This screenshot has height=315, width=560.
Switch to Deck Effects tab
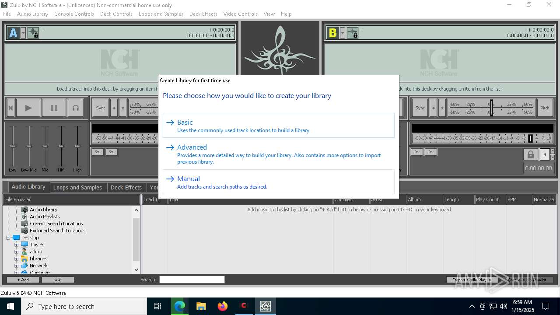pos(126,187)
